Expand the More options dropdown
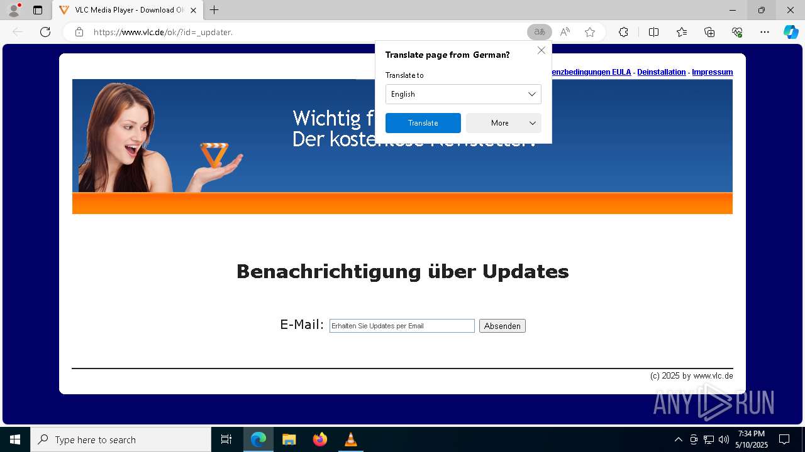Screen dimensions: 805x452 (x=504, y=123)
